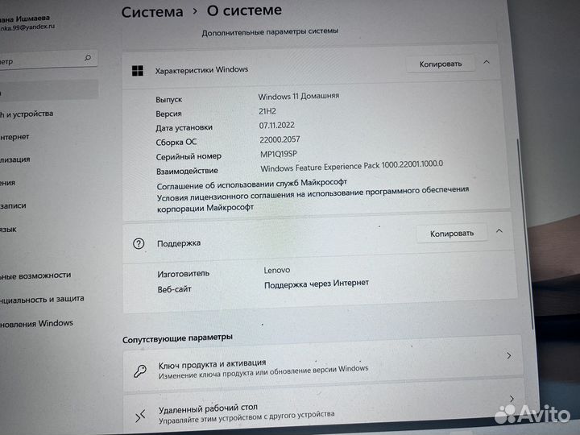This screenshot has height=435, width=580.
Task: Click the search magnifier icon in sidebar
Action: [88, 58]
